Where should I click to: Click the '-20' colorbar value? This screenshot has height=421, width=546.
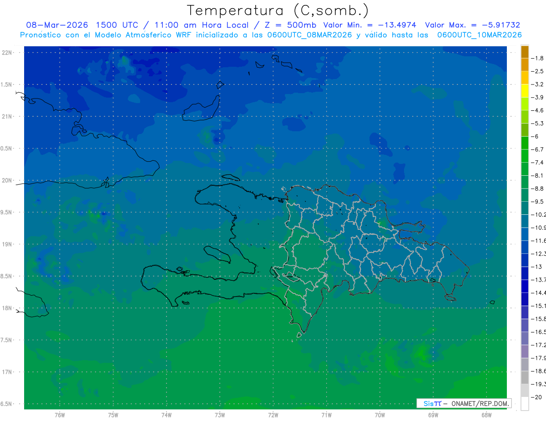pos(536,397)
